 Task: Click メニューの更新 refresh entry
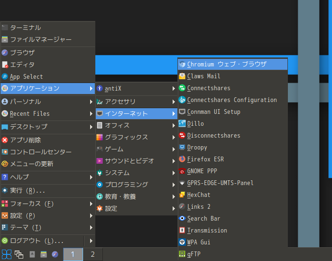coord(48,164)
